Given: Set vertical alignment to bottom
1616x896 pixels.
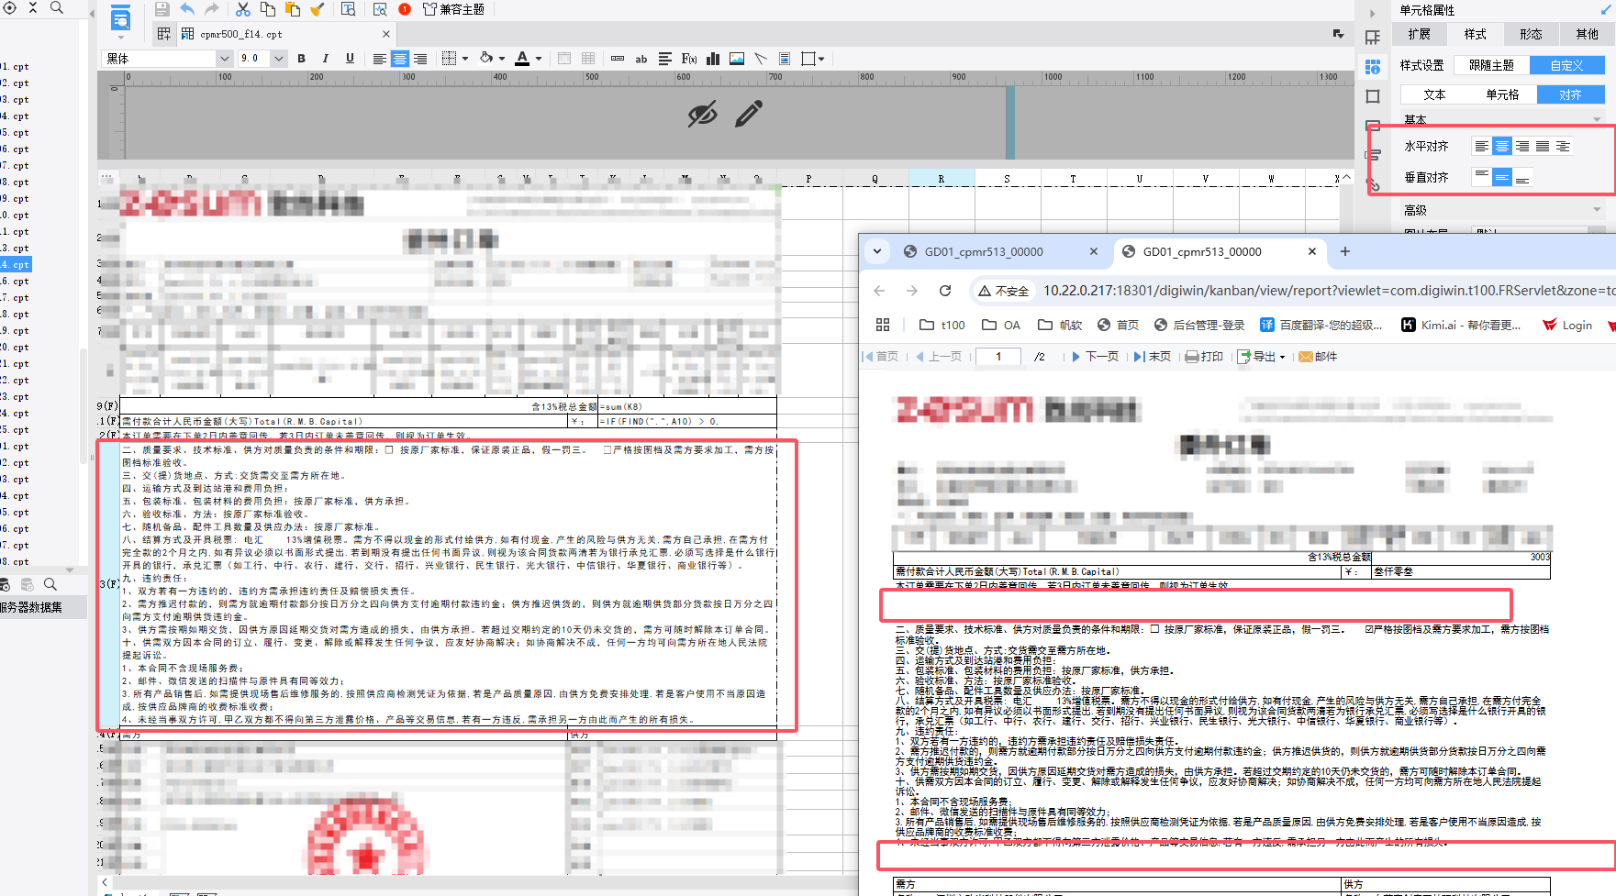Looking at the screenshot, I should [1522, 177].
